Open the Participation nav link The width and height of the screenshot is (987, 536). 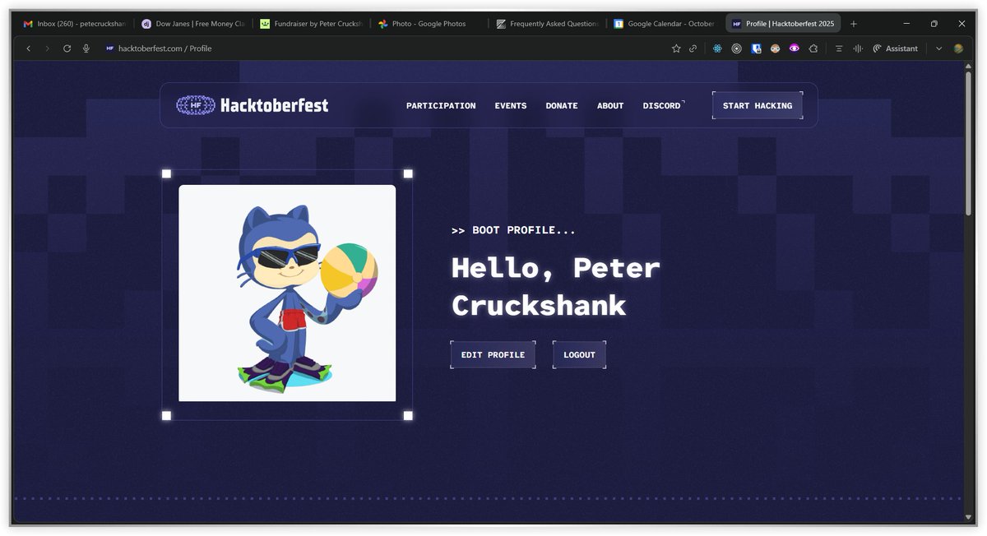[441, 106]
